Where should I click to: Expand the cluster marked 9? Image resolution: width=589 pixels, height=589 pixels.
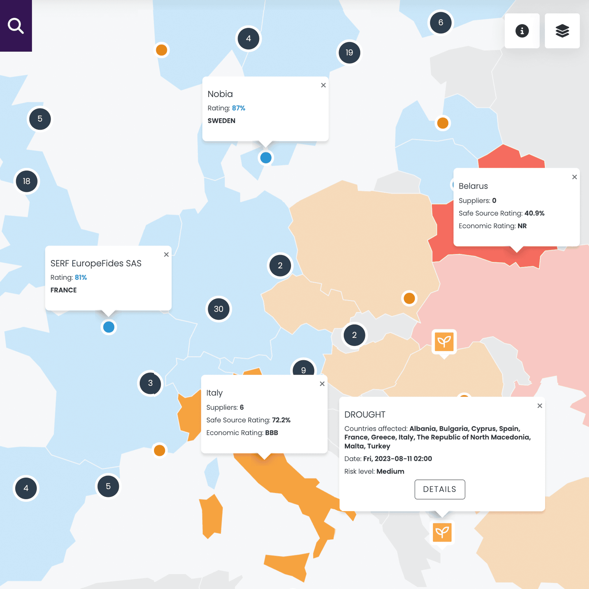(x=303, y=368)
